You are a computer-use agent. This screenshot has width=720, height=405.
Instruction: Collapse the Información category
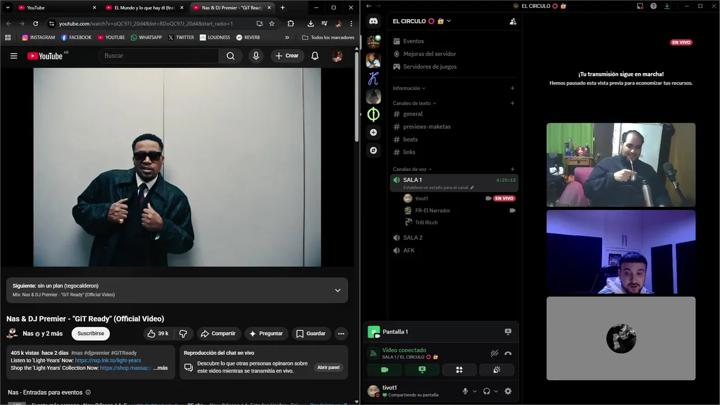[x=408, y=88]
